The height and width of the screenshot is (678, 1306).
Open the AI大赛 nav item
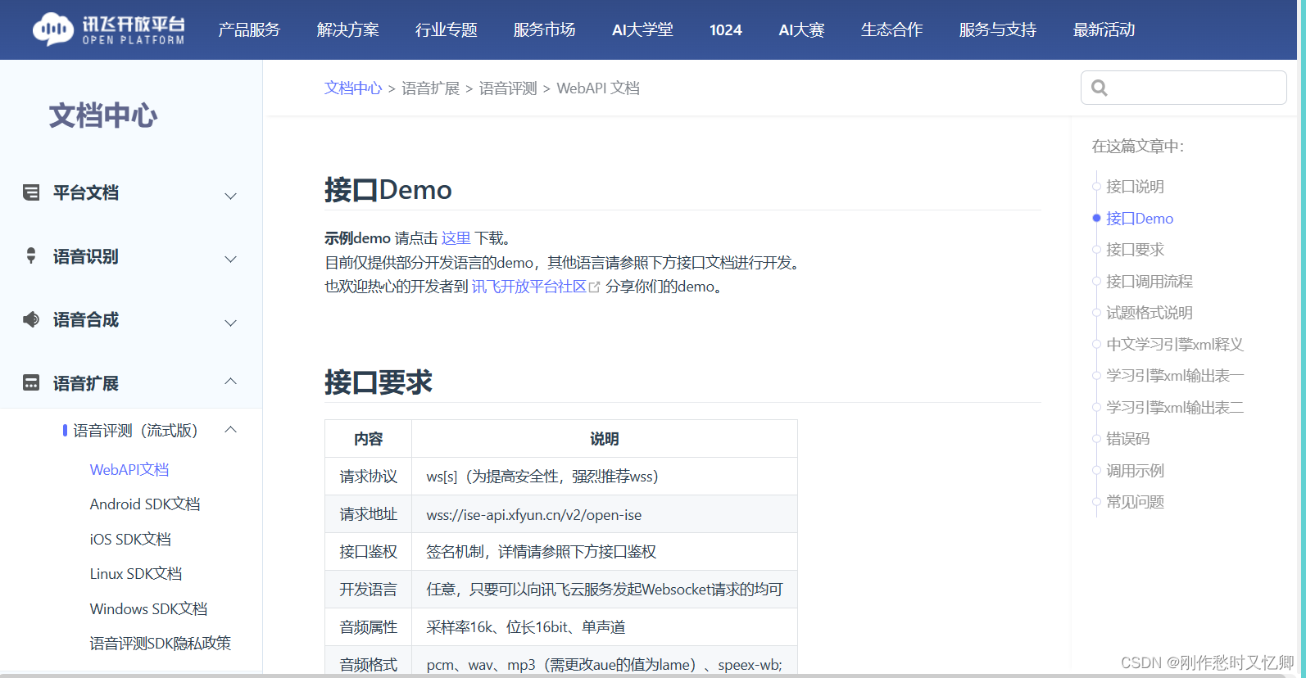801,29
